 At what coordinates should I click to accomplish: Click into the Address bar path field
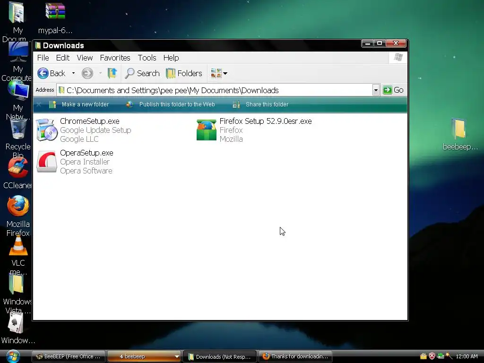(x=214, y=90)
